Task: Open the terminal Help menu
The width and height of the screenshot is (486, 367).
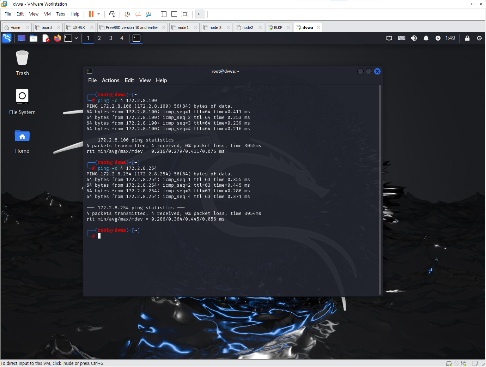Action: coord(162,80)
